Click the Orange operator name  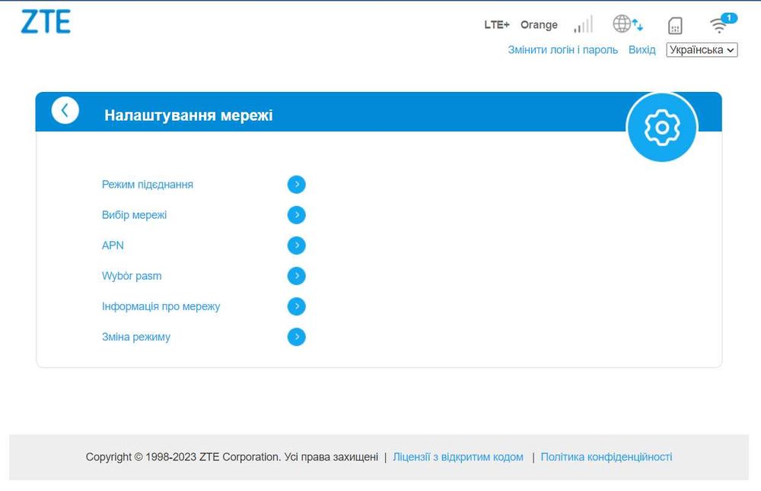click(x=539, y=25)
